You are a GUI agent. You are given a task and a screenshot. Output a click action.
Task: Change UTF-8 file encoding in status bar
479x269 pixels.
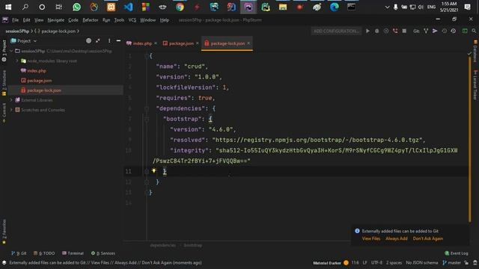coord(376,262)
